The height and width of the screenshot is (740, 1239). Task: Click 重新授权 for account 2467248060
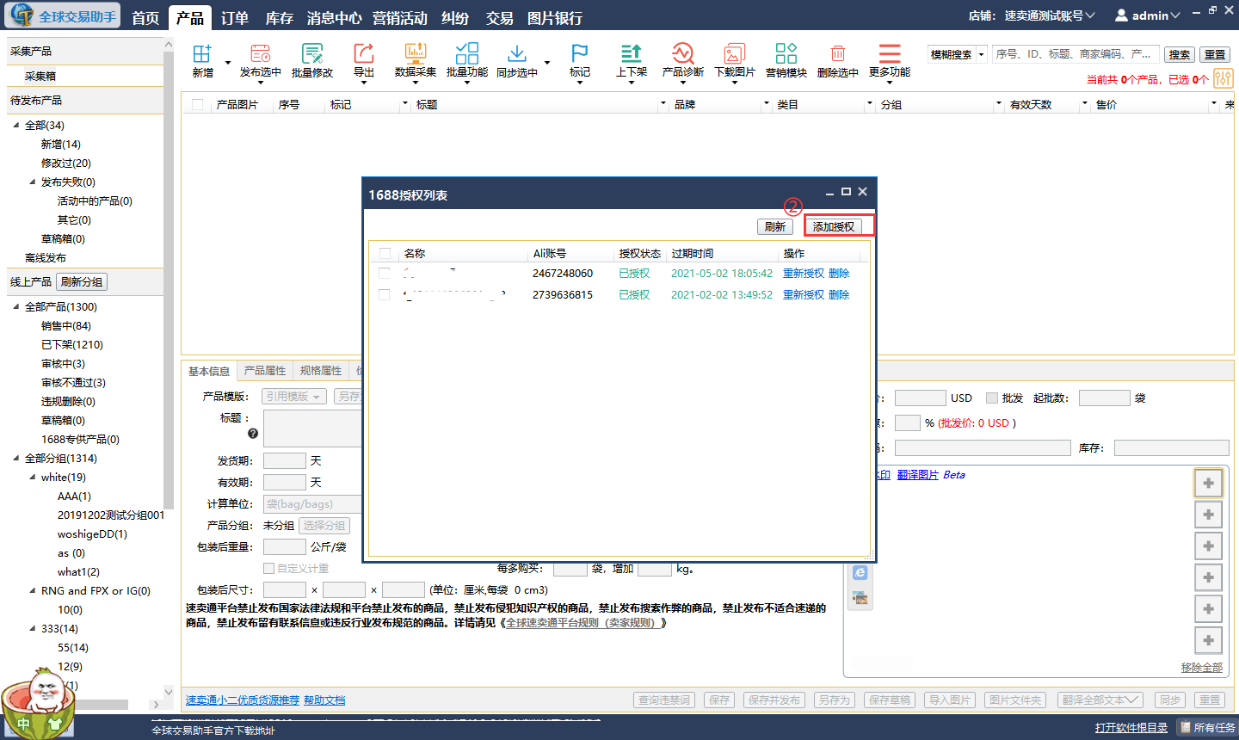click(804, 273)
